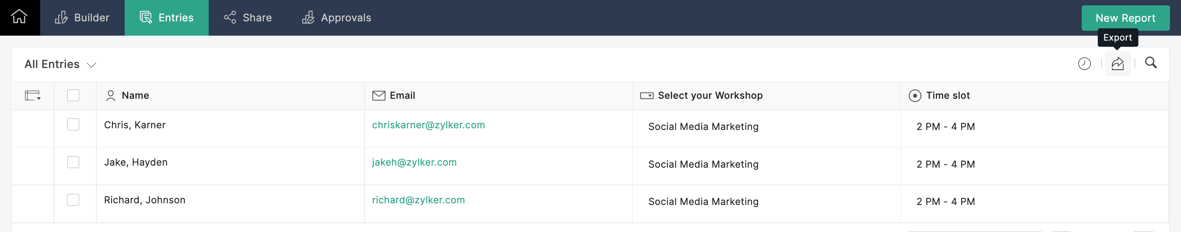Image resolution: width=1181 pixels, height=232 pixels.
Task: Click the person icon in Name header
Action: click(110, 96)
